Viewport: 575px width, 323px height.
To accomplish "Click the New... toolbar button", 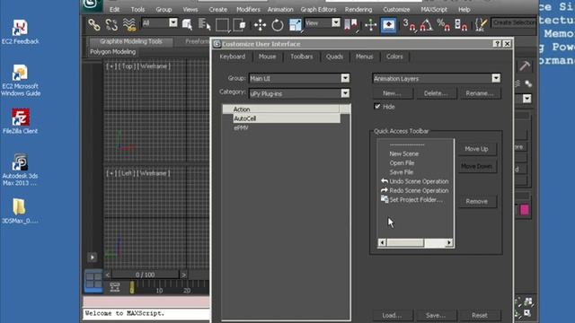I will click(x=392, y=93).
